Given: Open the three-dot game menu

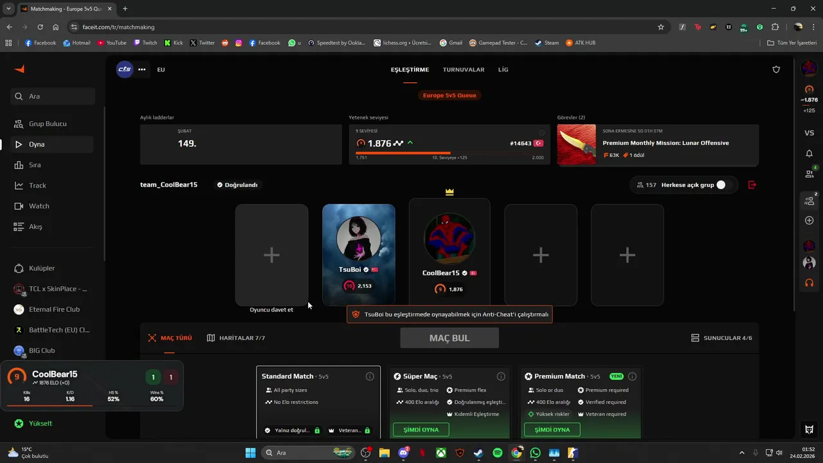Looking at the screenshot, I should 141,69.
